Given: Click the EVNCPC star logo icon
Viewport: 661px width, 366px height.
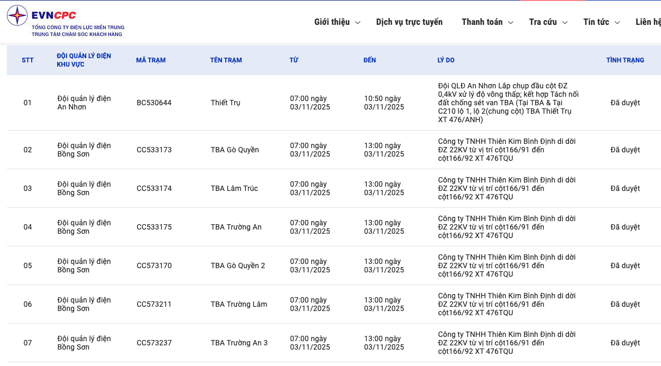Looking at the screenshot, I should tap(17, 16).
